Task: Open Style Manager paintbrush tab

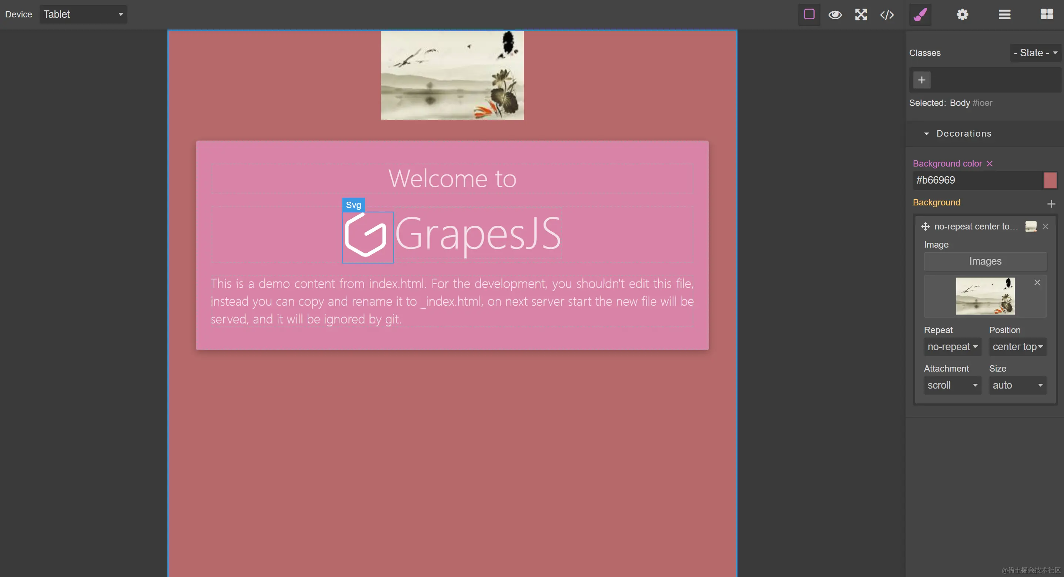Action: pos(920,15)
